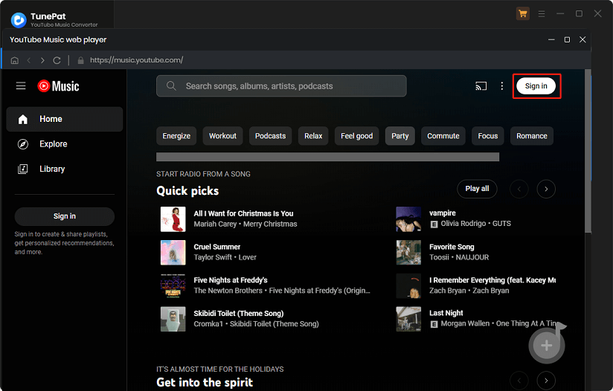Open the Home section in sidebar

(65, 119)
